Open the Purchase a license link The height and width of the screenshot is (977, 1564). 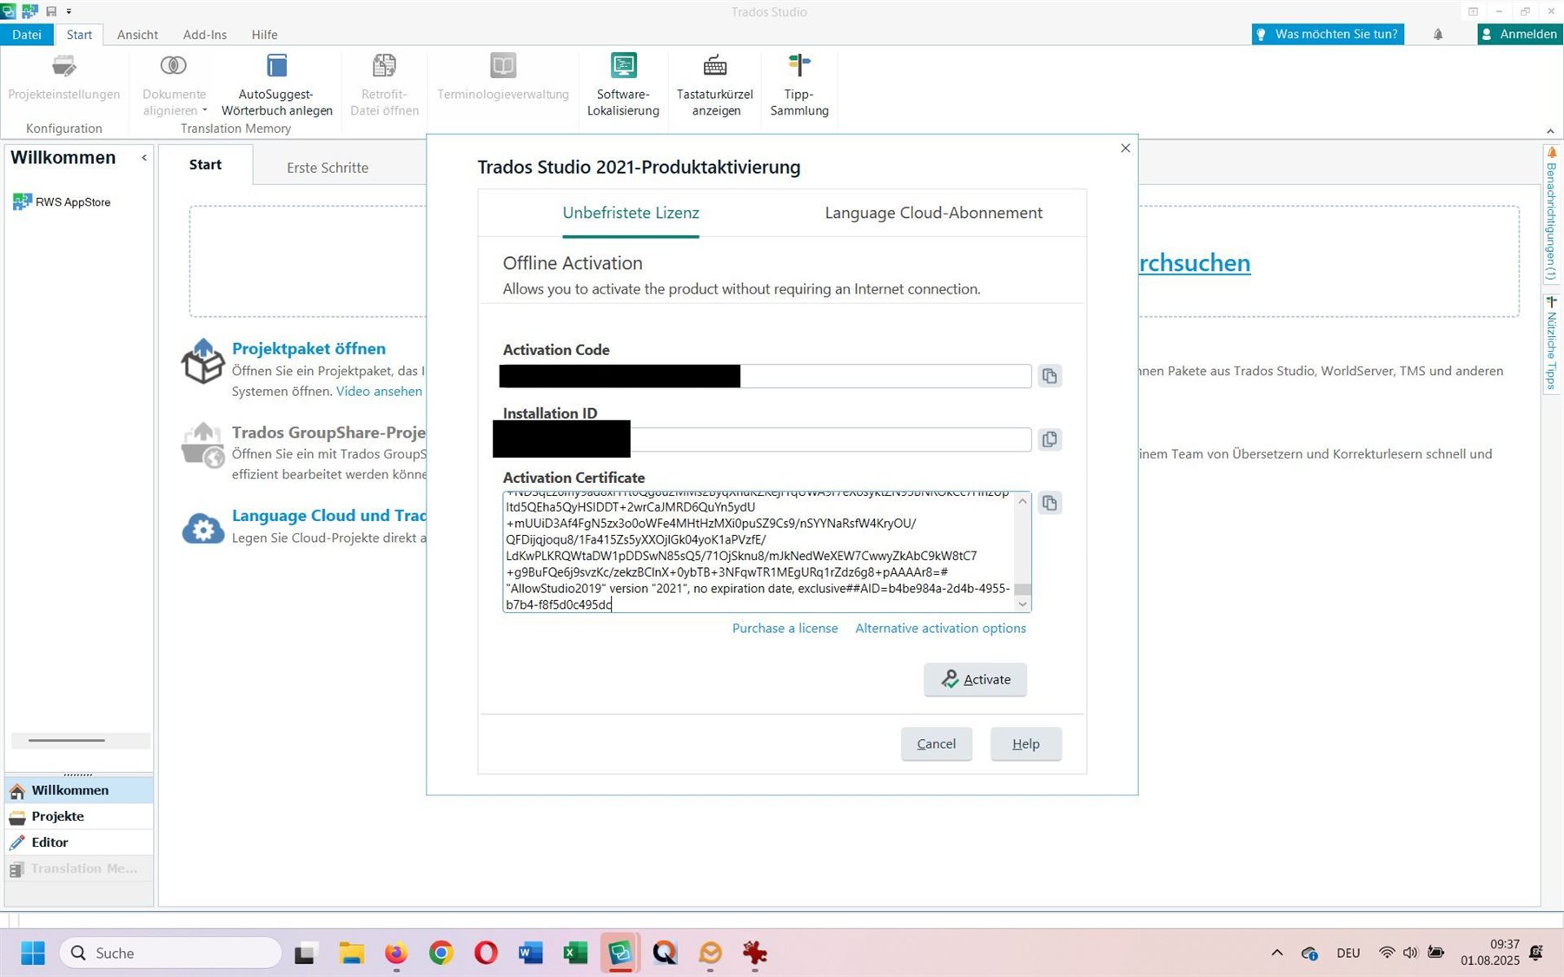[785, 628]
